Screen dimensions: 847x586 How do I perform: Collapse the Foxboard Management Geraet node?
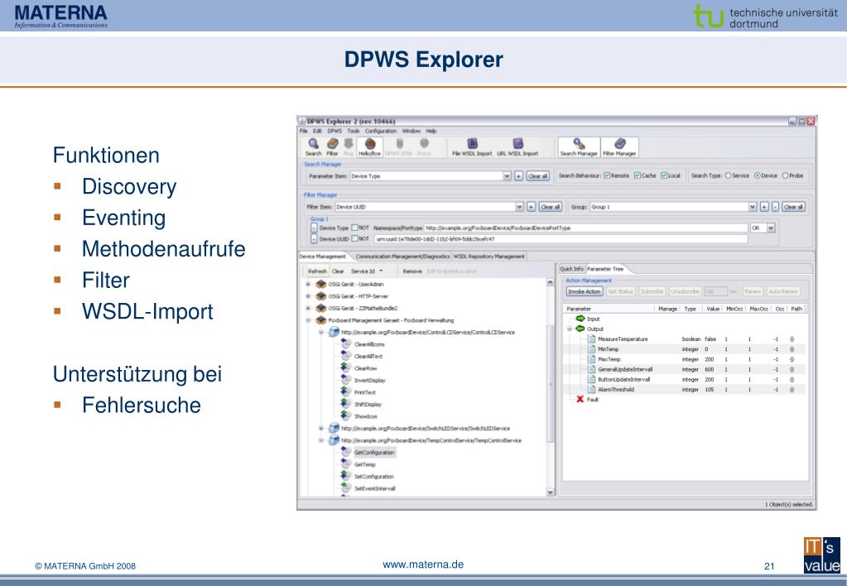308,320
